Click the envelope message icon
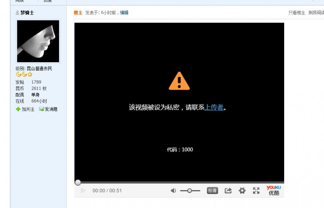 (41, 109)
